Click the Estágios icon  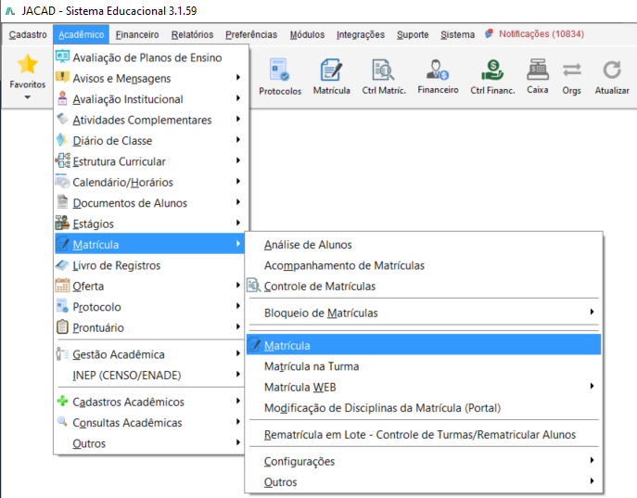(62, 223)
